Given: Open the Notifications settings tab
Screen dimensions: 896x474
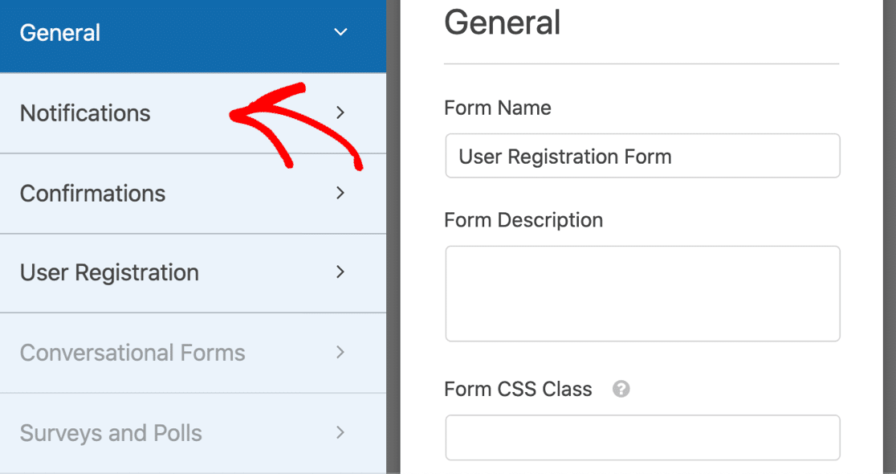Looking at the screenshot, I should point(193,113).
